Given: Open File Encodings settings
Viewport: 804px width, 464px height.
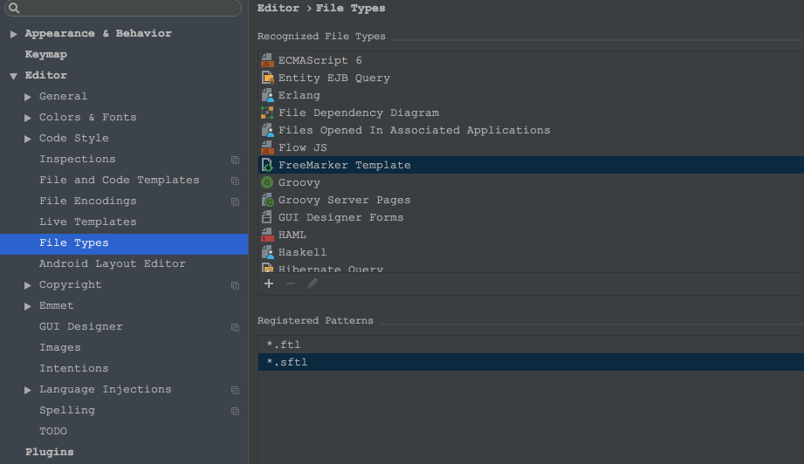Looking at the screenshot, I should click(x=88, y=201).
